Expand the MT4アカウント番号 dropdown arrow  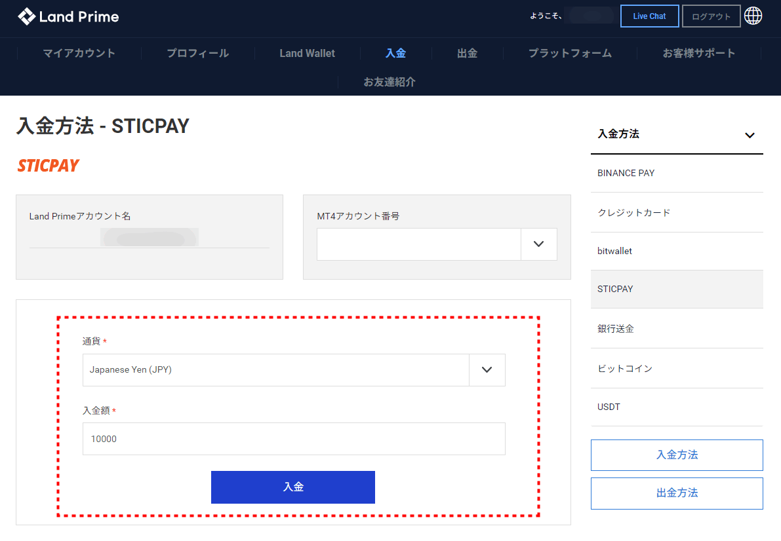tap(538, 244)
